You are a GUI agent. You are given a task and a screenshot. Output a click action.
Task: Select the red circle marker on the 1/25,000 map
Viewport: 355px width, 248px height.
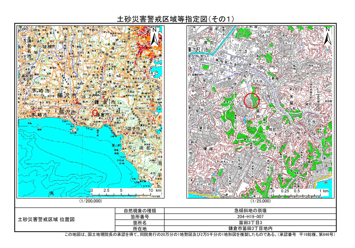[252, 101]
